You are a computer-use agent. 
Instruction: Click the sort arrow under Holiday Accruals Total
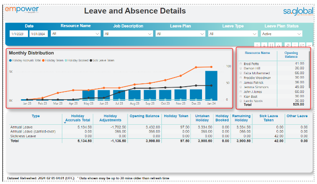pyautogui.click(x=65, y=123)
